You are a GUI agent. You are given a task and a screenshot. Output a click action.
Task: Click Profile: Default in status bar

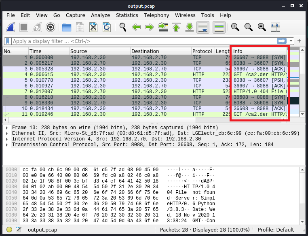pyautogui.click(x=276, y=230)
